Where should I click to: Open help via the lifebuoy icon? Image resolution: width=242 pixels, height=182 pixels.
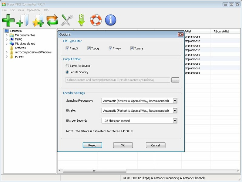(x=96, y=20)
